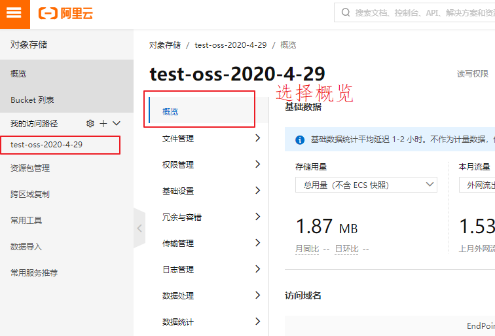Expand 冗余与容错 submenu arrow
The height and width of the screenshot is (336, 495).
(x=257, y=217)
